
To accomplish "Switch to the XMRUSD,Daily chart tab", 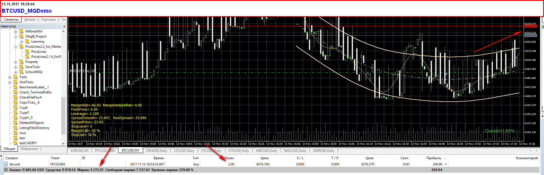I will pyautogui.click(x=323, y=150).
